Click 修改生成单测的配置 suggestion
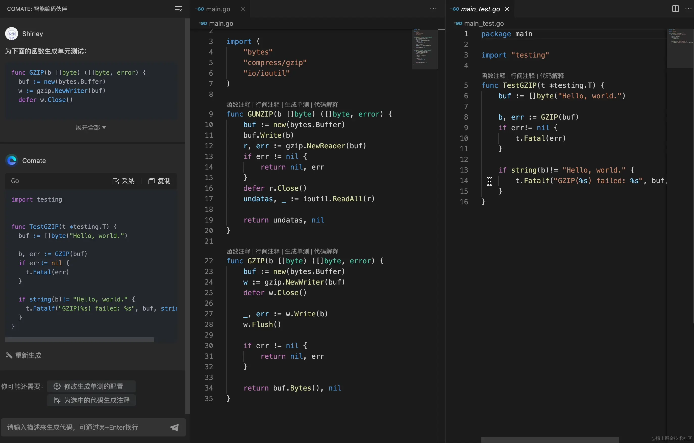 click(91, 386)
